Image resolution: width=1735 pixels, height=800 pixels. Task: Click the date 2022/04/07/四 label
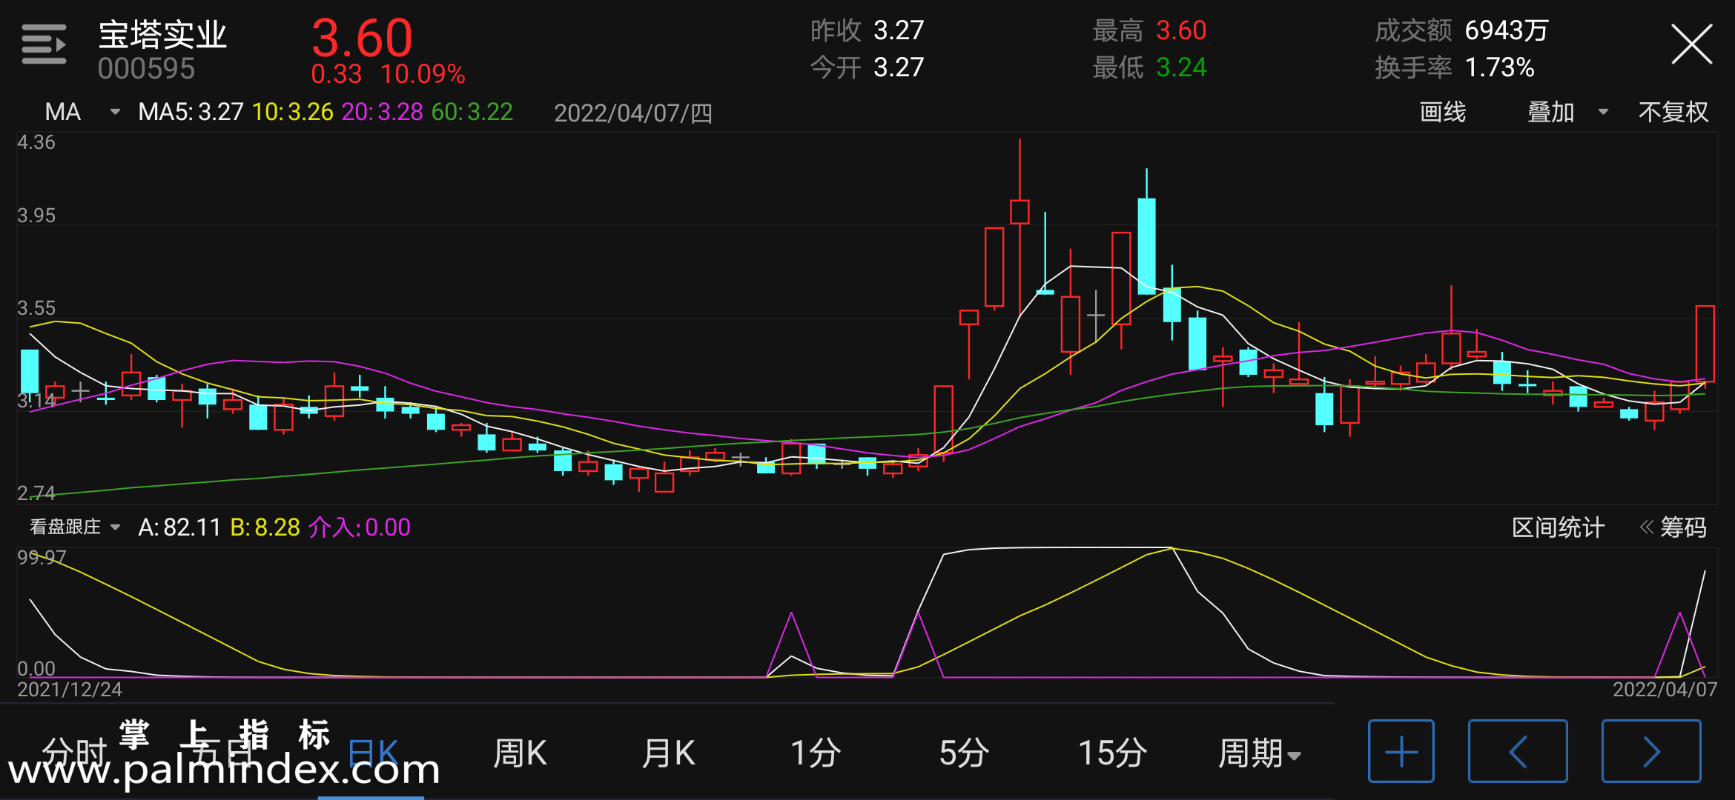click(x=633, y=113)
